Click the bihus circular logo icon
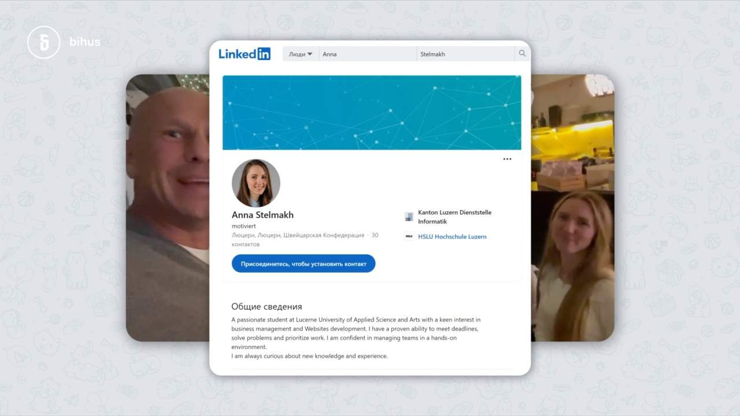This screenshot has width=740, height=416. pos(43,42)
